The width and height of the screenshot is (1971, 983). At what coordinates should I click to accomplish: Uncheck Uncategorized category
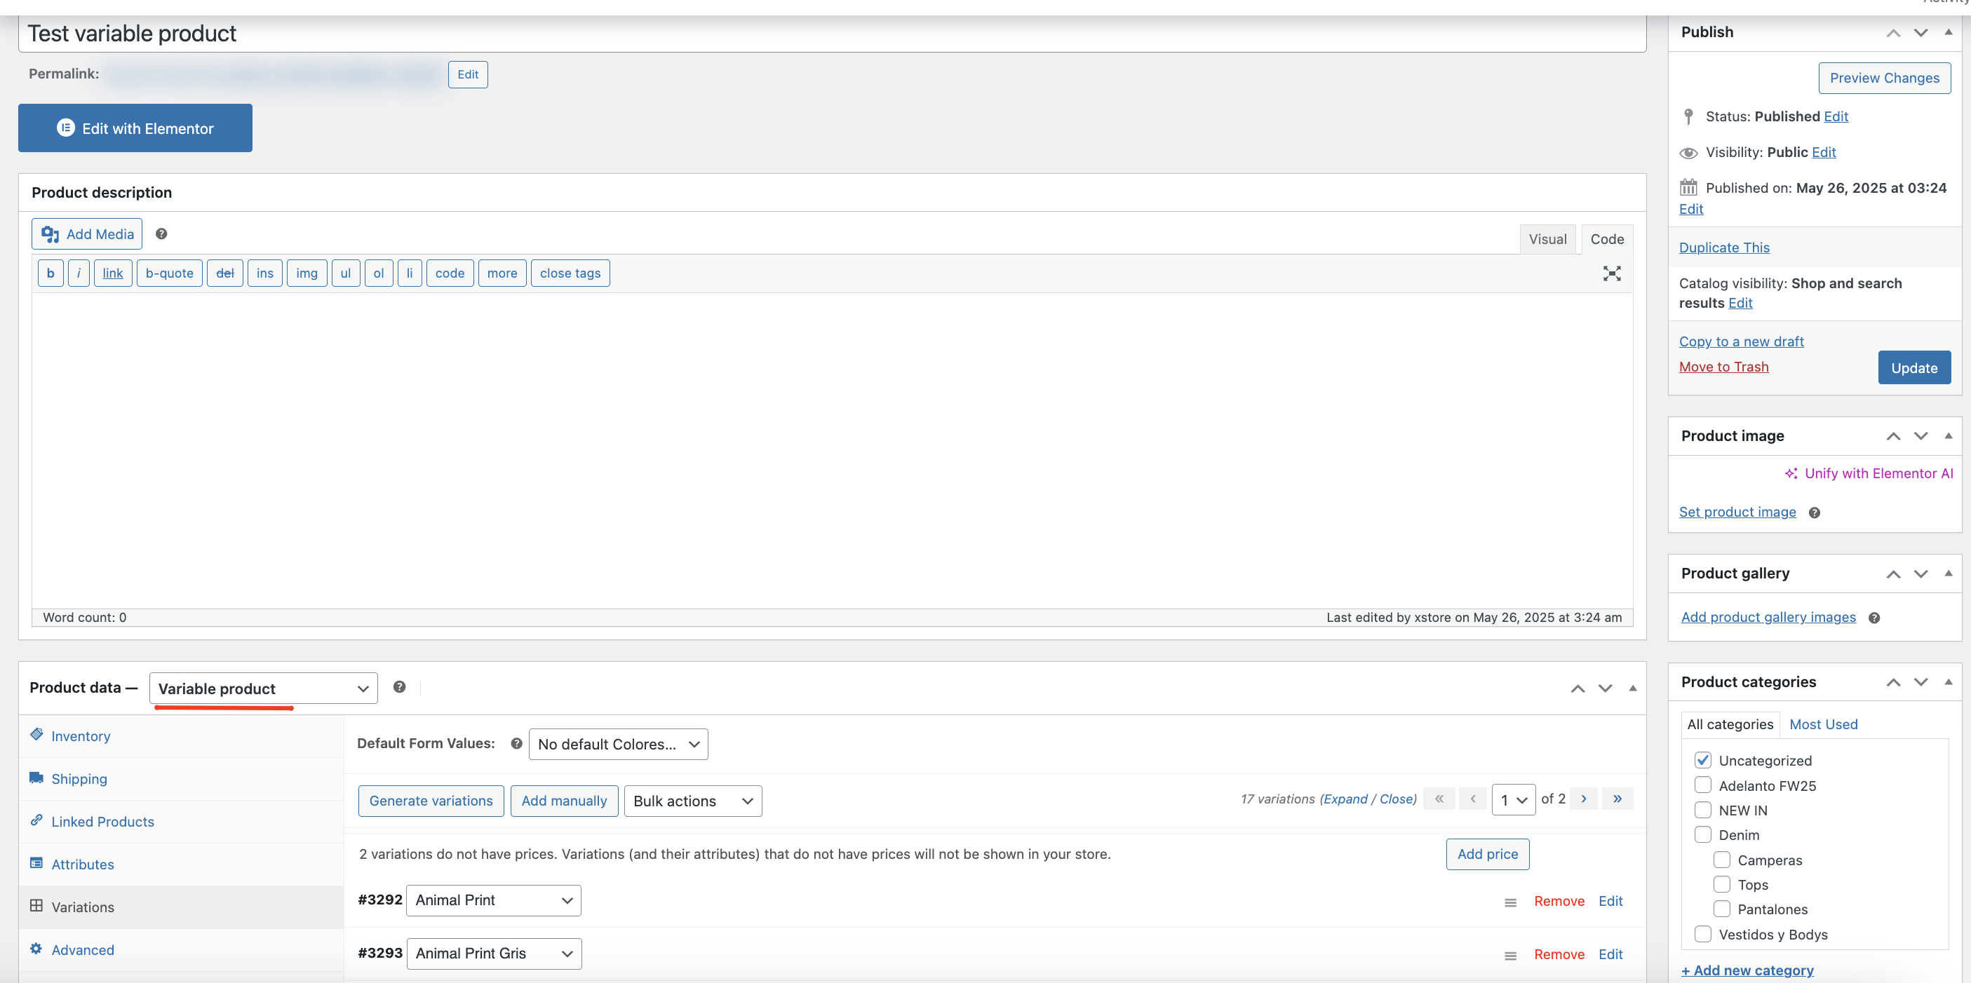tap(1702, 761)
